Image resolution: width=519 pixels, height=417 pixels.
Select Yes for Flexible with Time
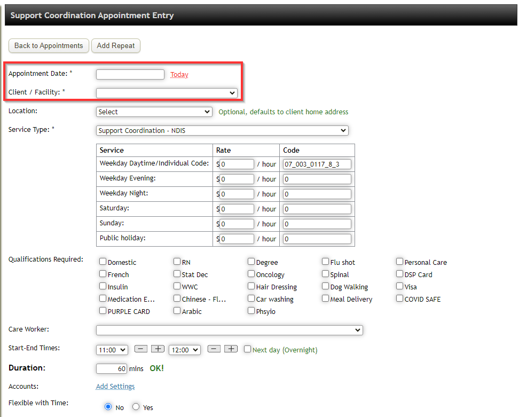136,406
